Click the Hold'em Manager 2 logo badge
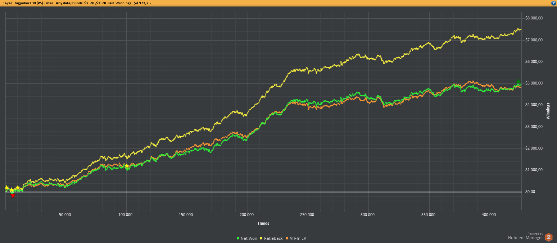Viewport: 557px width, 243px height. pos(549,237)
